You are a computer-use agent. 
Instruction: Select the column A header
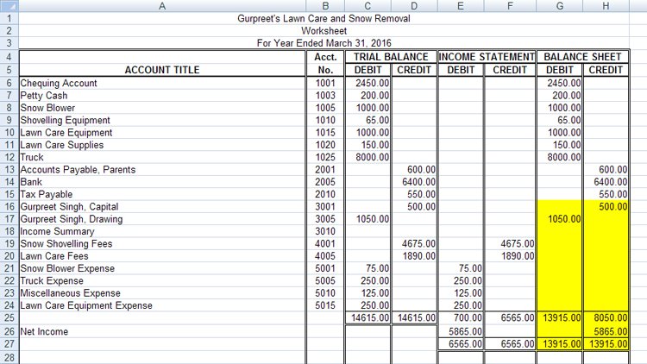(x=161, y=6)
